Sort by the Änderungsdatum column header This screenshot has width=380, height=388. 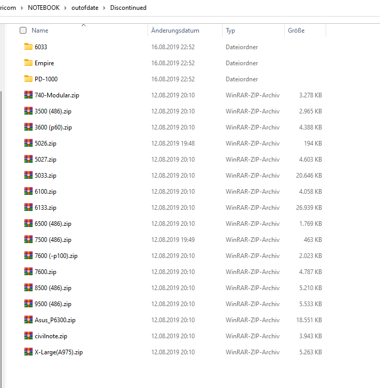[175, 31]
